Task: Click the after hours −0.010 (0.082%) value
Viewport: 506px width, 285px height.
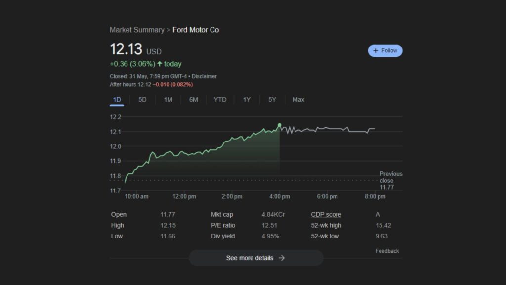Action: click(172, 84)
